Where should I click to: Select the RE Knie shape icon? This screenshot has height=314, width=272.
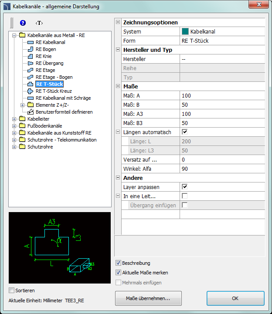31,56
